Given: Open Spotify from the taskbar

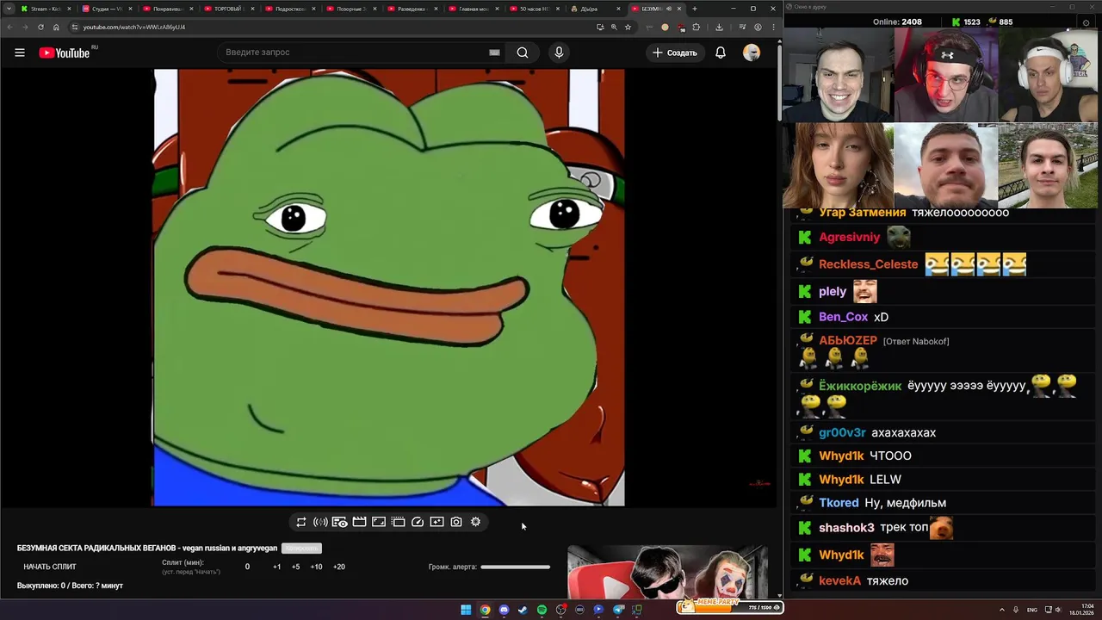Looking at the screenshot, I should 542,610.
